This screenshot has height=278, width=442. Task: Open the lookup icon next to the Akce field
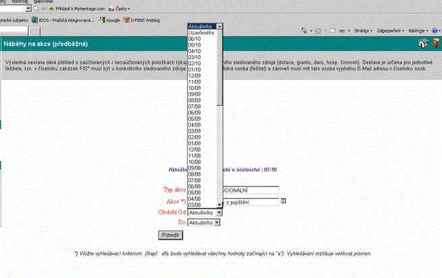[x=283, y=201]
